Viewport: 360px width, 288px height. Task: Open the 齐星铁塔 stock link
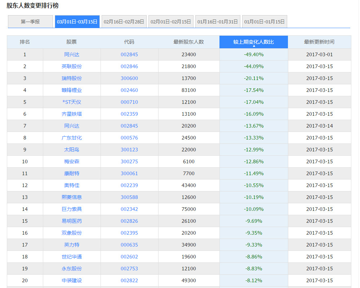click(72, 114)
